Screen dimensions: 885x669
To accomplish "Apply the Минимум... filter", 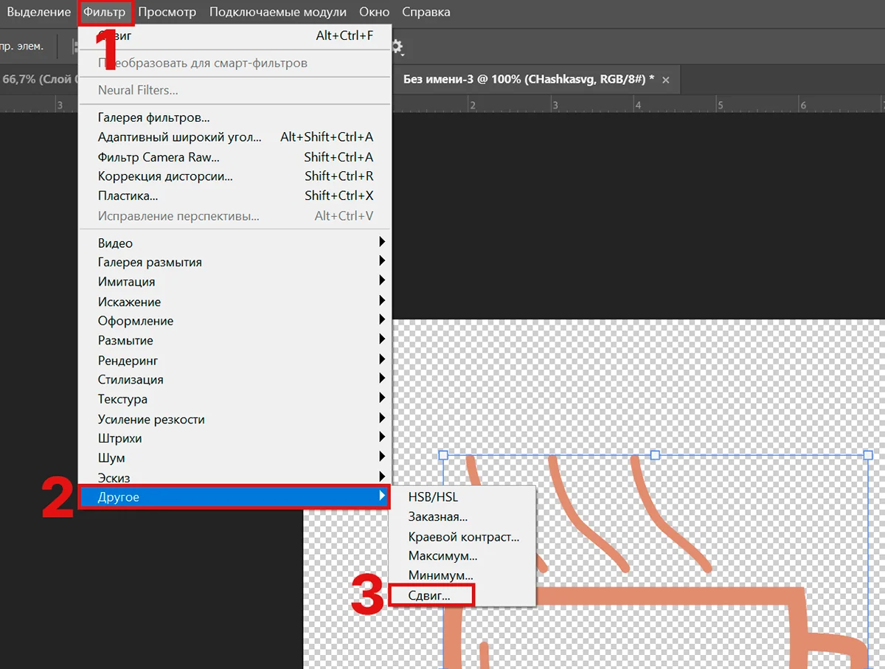I will pos(462,575).
